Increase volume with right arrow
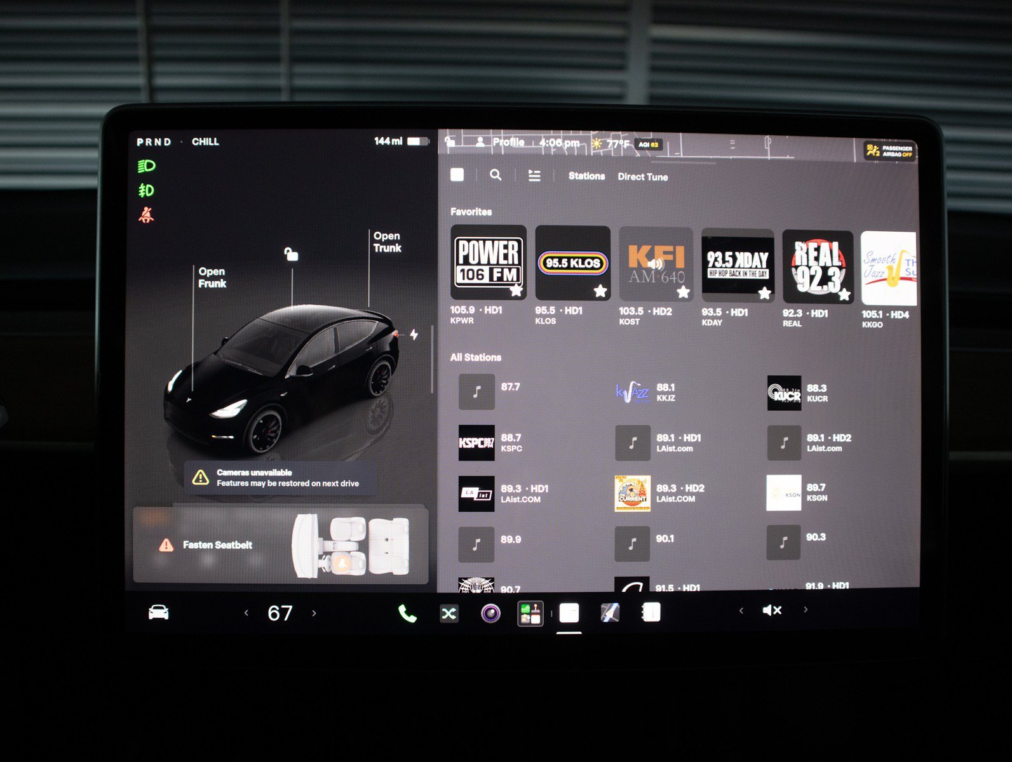The width and height of the screenshot is (1012, 762). tap(806, 610)
